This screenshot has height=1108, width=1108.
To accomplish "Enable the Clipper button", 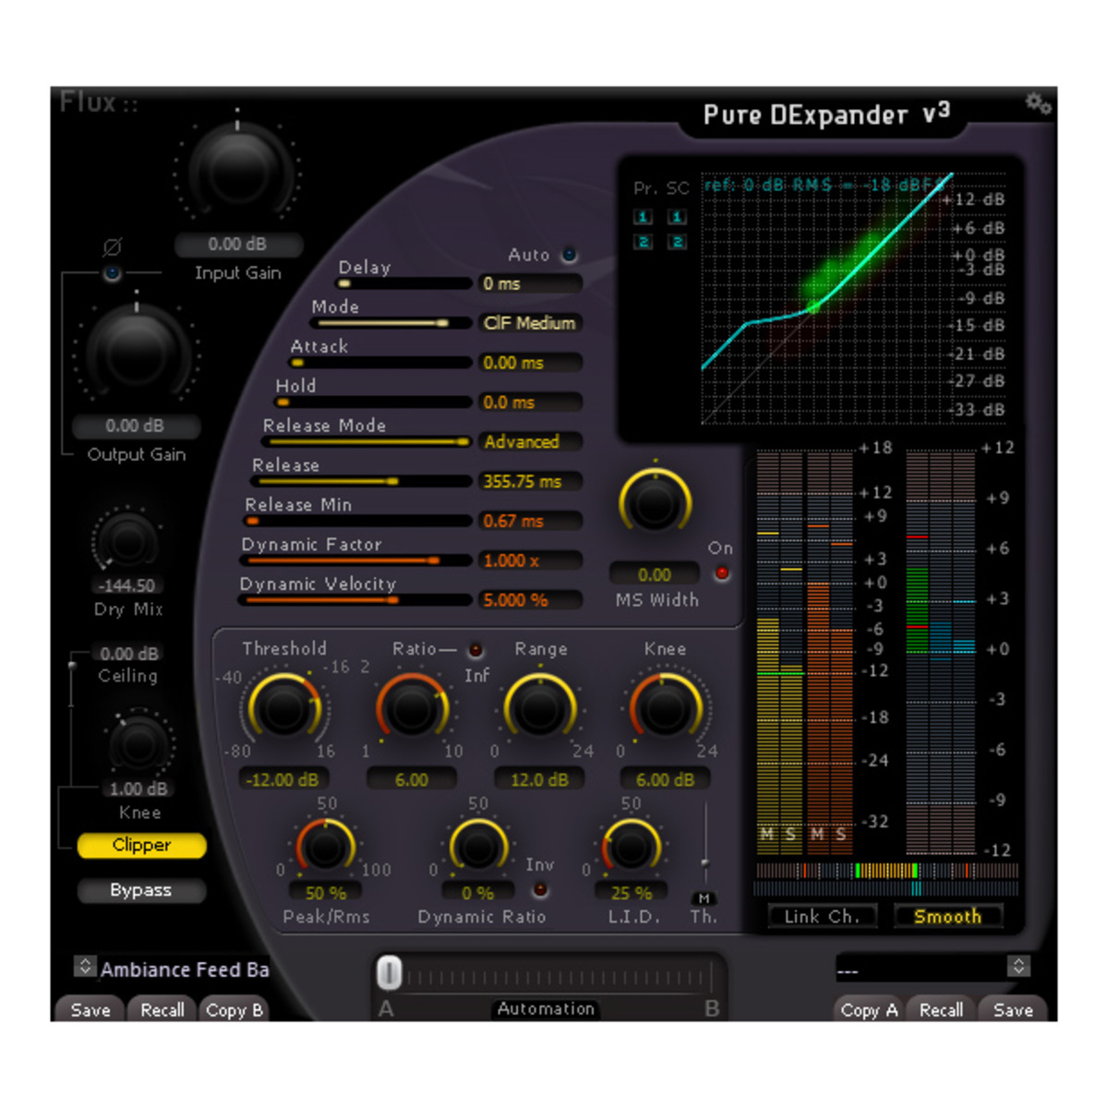I will [x=141, y=845].
